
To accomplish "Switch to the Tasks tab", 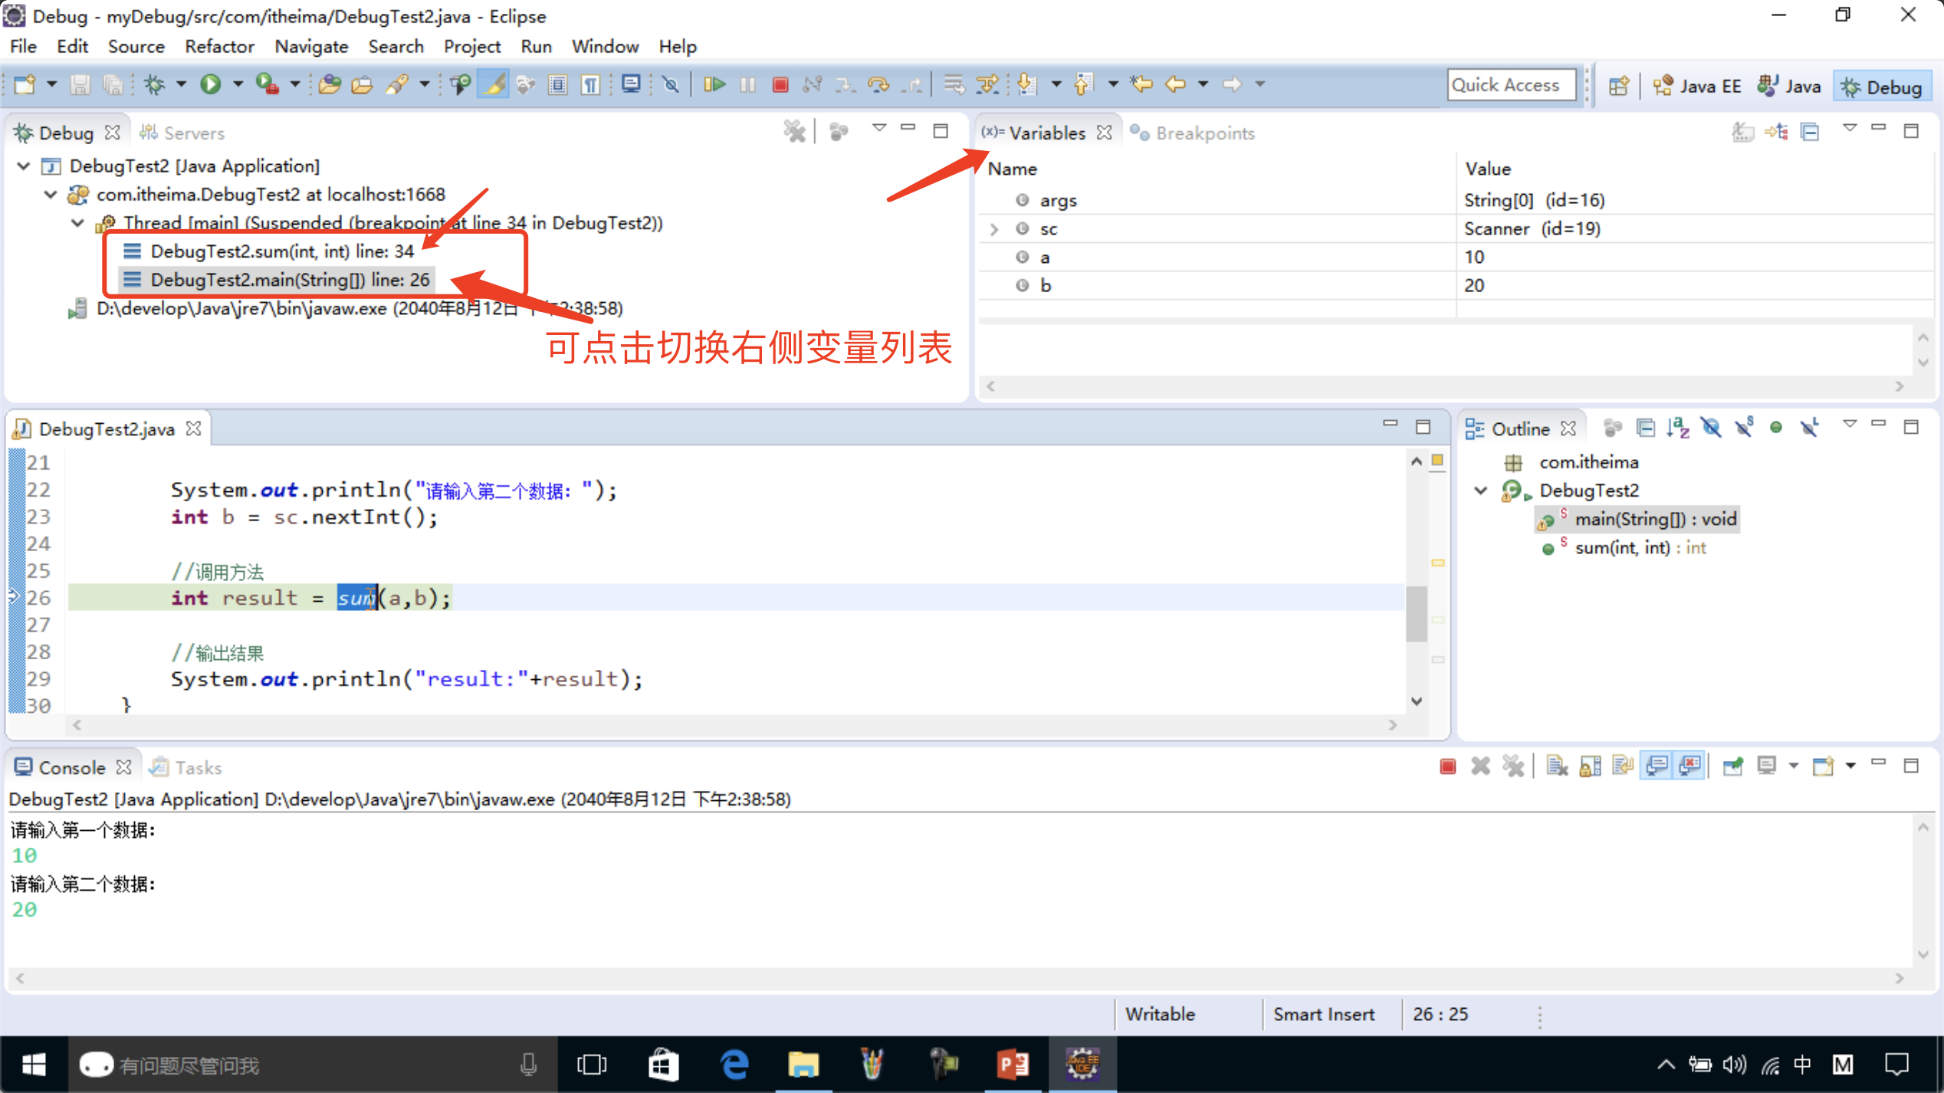I will pyautogui.click(x=186, y=767).
